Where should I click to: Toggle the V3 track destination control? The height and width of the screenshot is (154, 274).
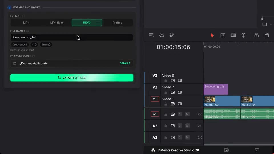(x=155, y=76)
